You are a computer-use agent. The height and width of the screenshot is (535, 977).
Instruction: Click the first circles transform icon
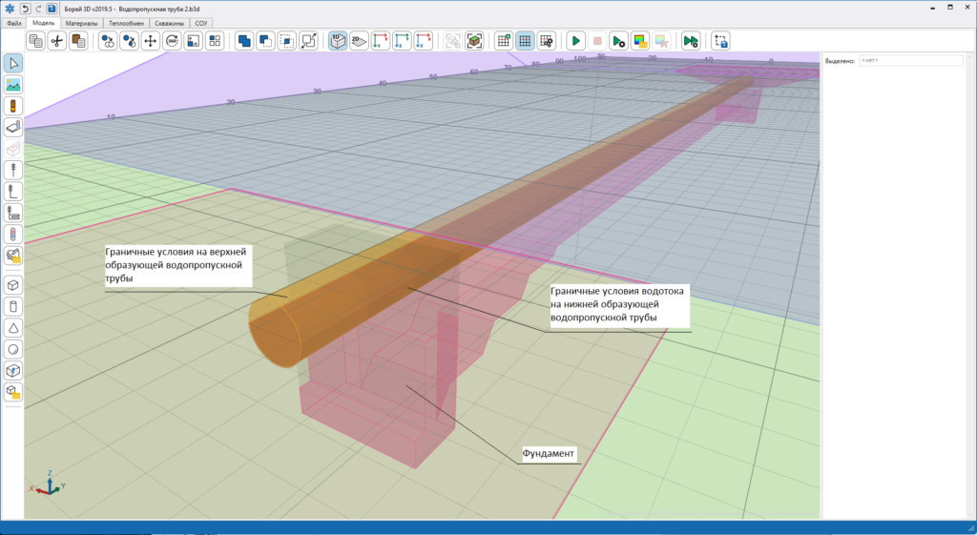109,41
